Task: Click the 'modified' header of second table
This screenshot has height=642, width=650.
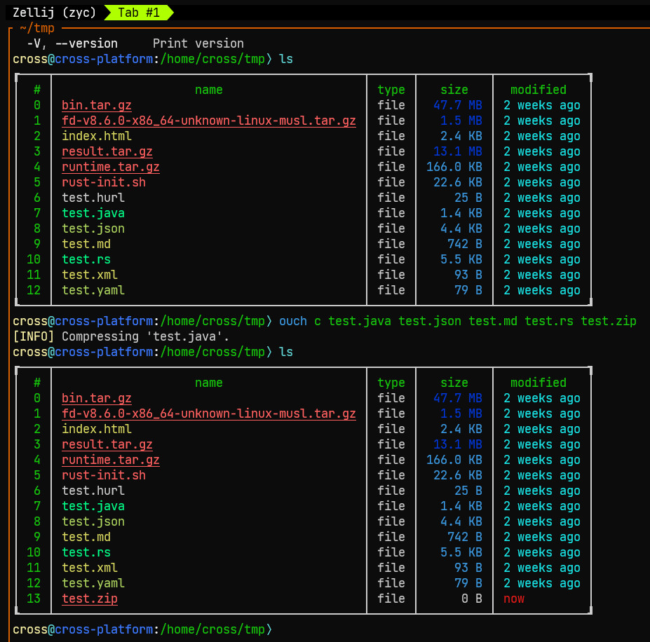Action: coord(538,383)
